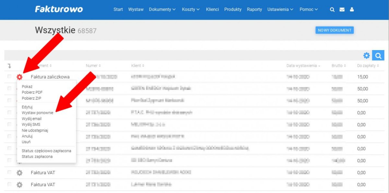This screenshot has height=193, width=389.
Task: Set Status: częściowo zapłacona in the menu
Action: 46,151
